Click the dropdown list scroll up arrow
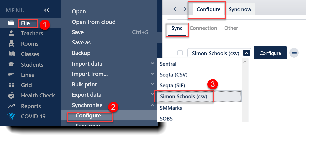Screen dimensions: 313x150 point(245,61)
